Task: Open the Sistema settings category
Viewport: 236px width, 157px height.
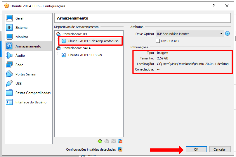Action: (29, 28)
